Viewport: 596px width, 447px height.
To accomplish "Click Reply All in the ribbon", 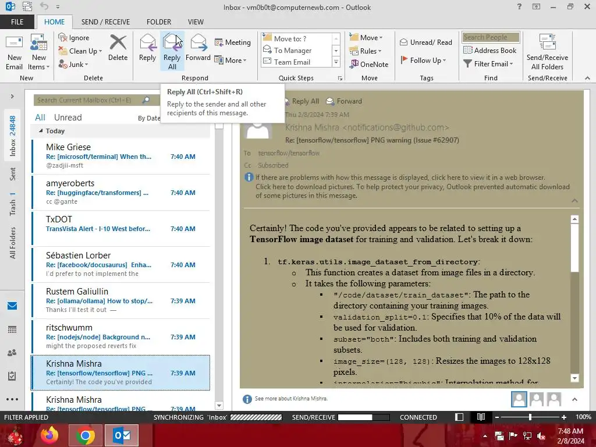I will [x=172, y=52].
